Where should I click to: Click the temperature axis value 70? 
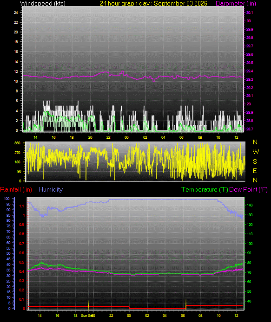click(x=249, y=272)
